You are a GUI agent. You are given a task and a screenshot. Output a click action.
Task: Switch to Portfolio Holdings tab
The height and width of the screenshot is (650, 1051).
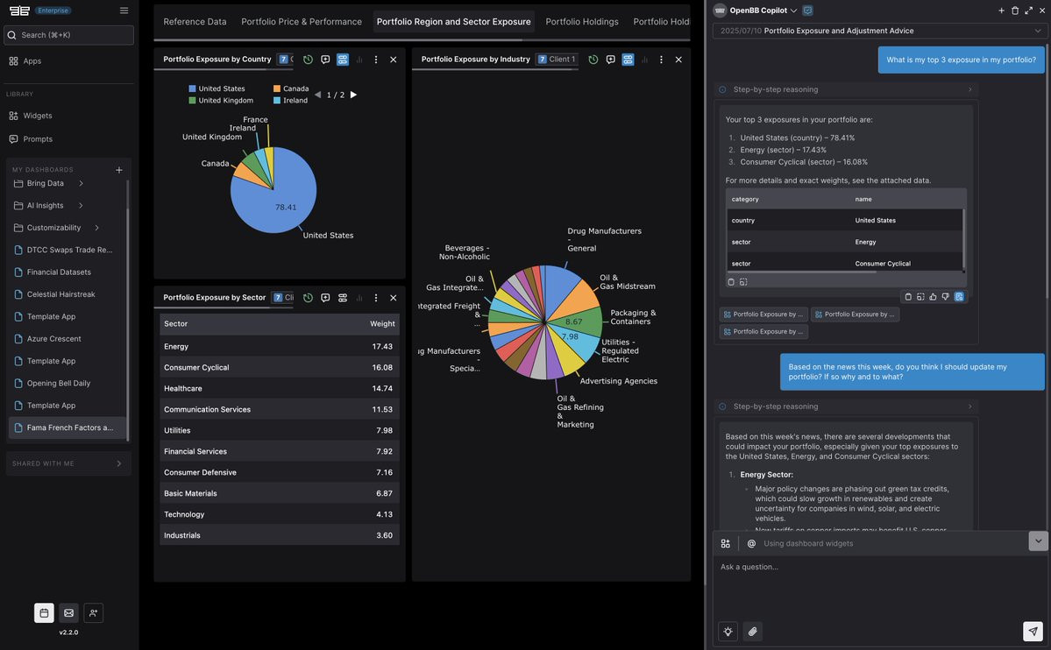point(582,21)
